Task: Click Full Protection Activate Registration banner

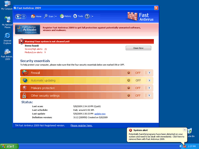Action: pyautogui.click(x=28, y=29)
